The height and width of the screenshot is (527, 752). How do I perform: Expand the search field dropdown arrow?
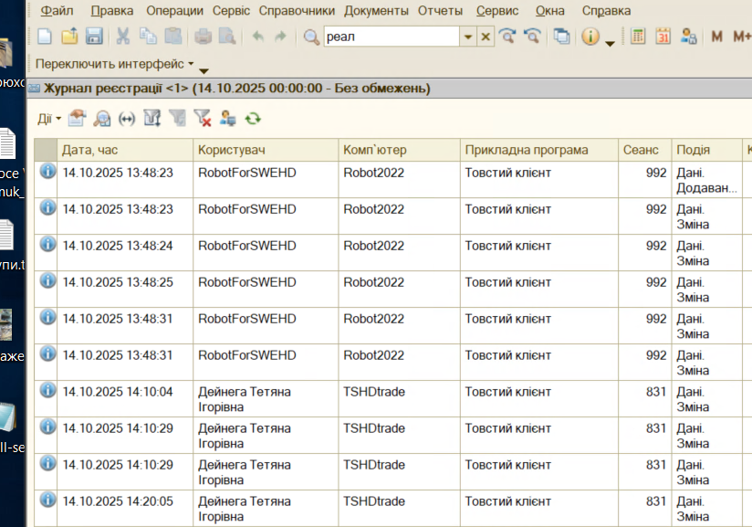point(468,37)
